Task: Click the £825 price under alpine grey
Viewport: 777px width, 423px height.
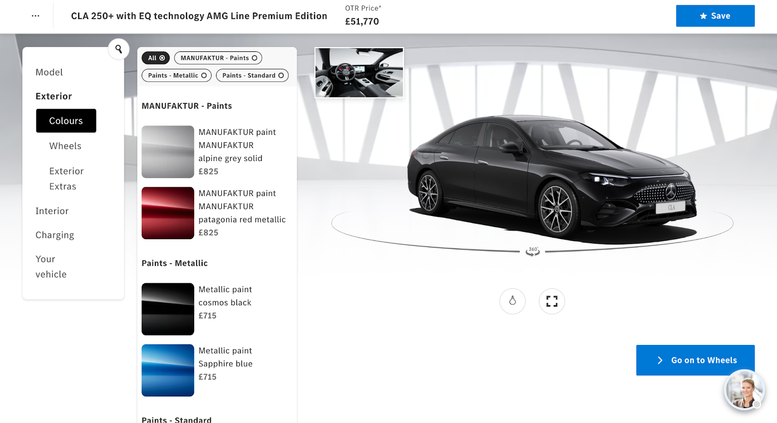Action: [208, 171]
